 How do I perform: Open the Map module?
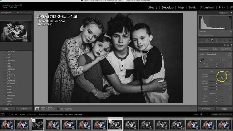181,7
